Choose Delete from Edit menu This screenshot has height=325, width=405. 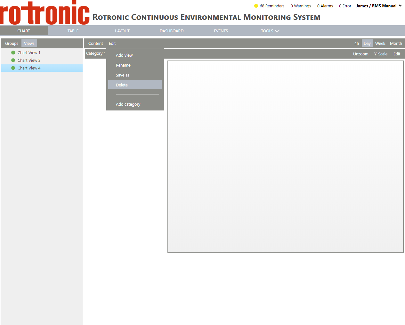[x=135, y=85]
